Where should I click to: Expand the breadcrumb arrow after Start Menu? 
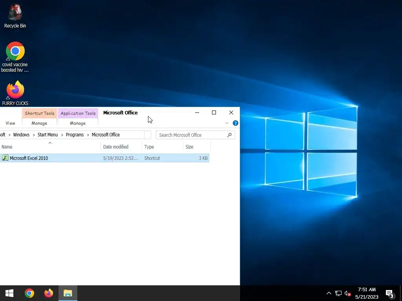point(62,135)
